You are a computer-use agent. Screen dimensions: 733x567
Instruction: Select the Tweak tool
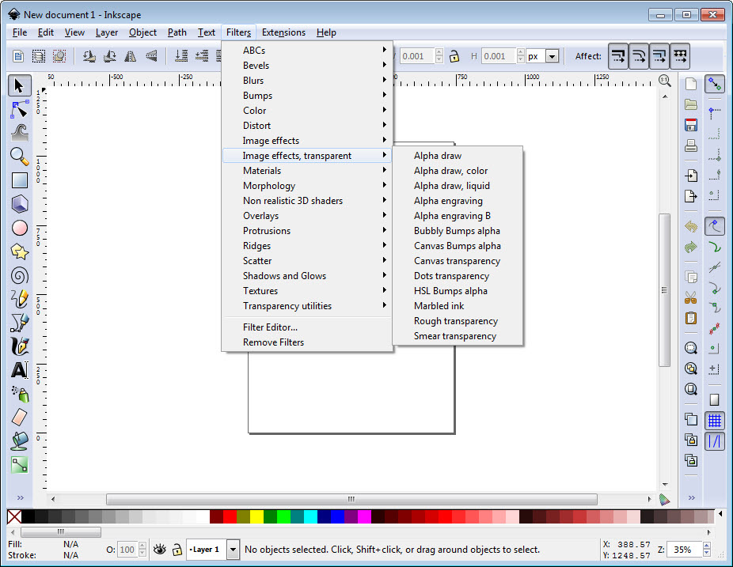(19, 133)
